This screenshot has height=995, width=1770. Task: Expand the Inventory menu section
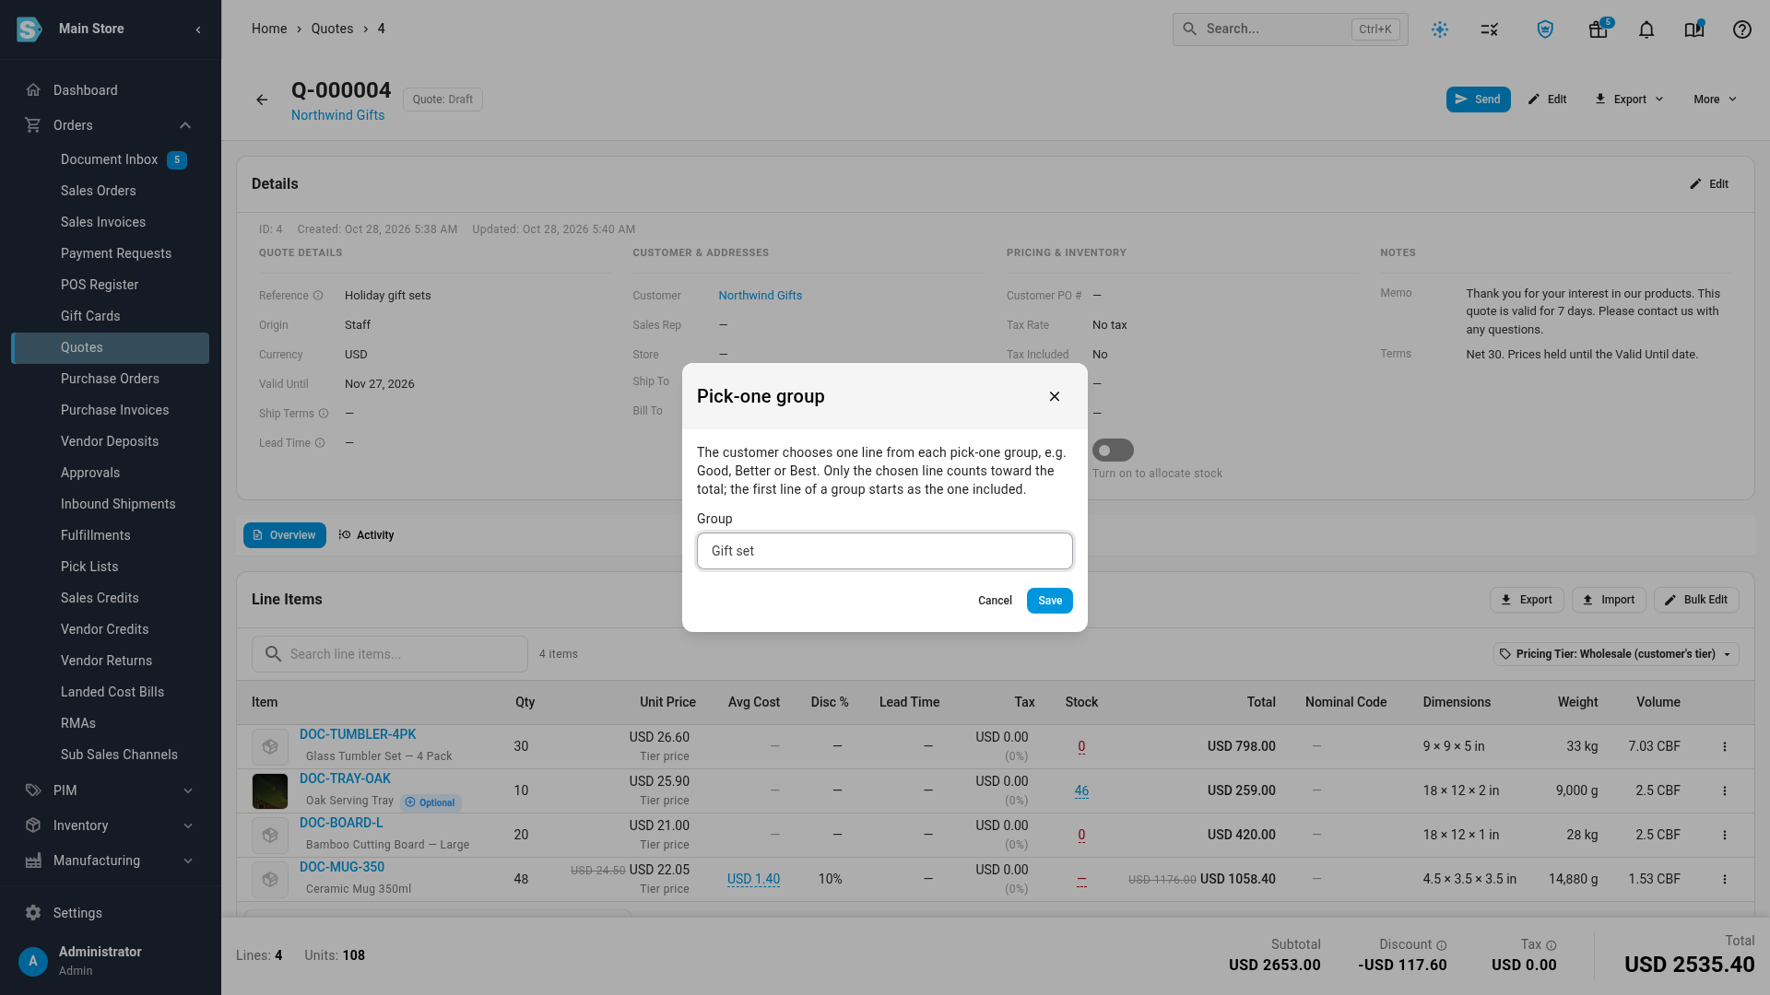pos(188,825)
